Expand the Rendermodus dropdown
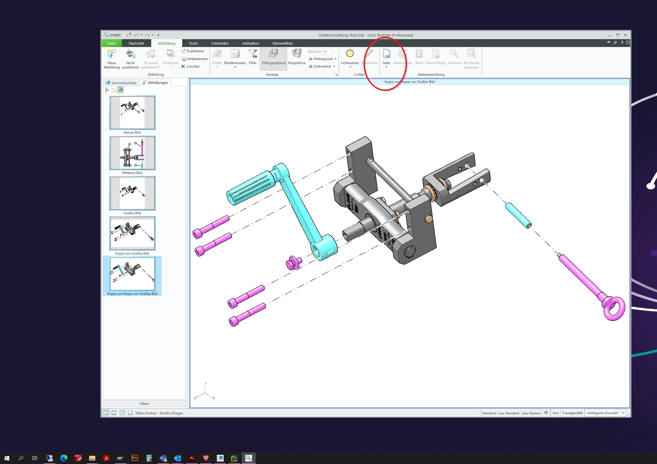This screenshot has height=464, width=657. 235,67
